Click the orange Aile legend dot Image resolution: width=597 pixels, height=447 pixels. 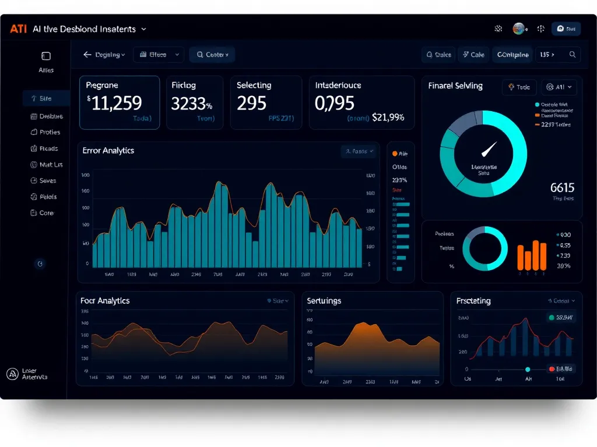point(395,154)
